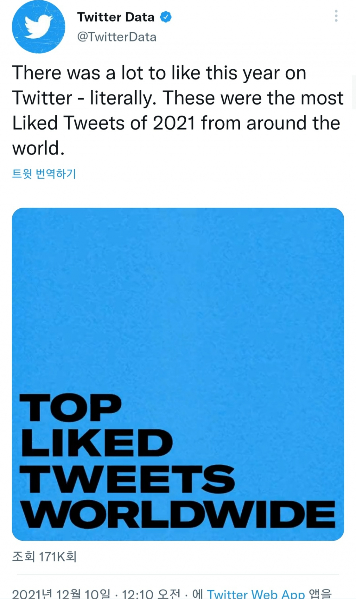Click the word TWEETS in graphic
Viewport: 356px width, 599px height.
tap(127, 479)
